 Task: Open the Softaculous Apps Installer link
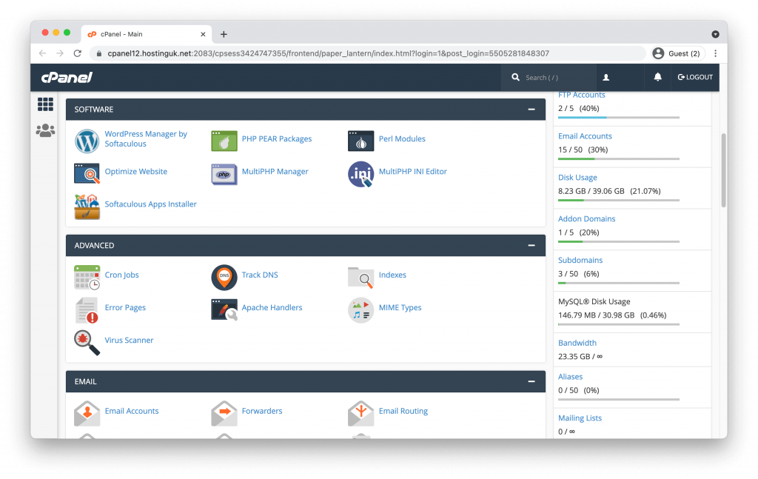point(150,204)
